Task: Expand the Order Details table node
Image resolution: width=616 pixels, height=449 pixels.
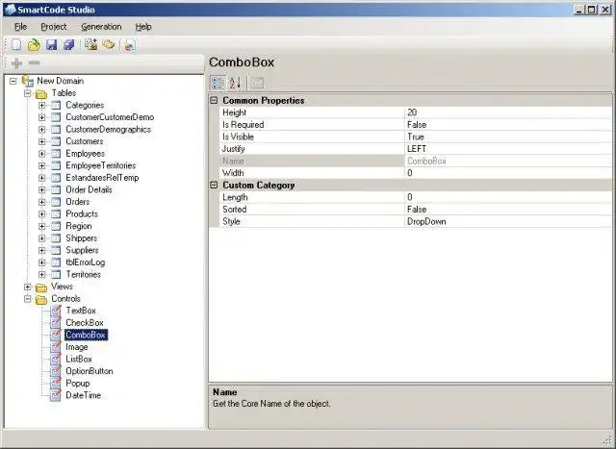Action: point(41,190)
